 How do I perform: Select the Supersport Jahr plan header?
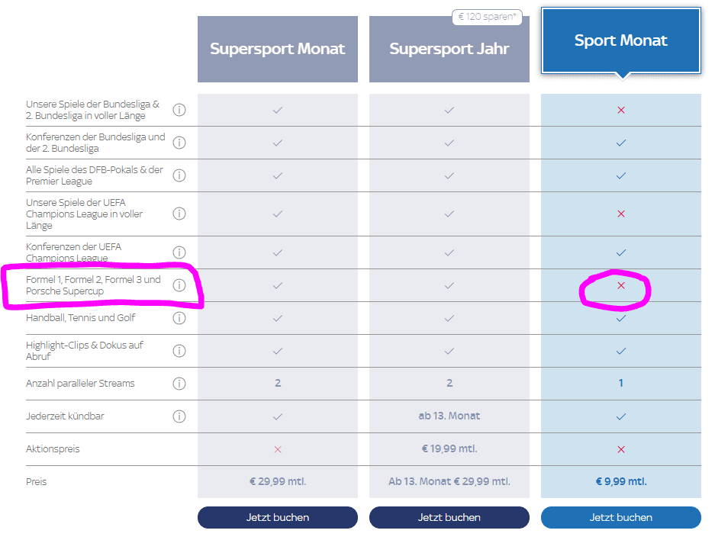pyautogui.click(x=449, y=49)
